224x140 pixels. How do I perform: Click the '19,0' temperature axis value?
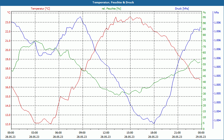(x=8, y=59)
